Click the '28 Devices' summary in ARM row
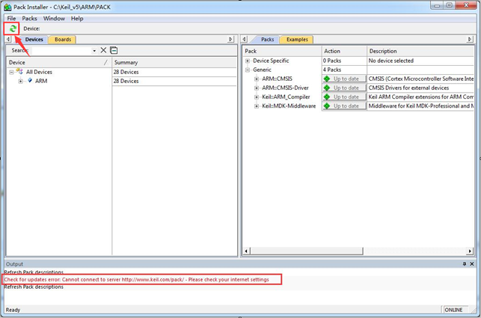Screen dimensions: 481x318 coord(126,81)
